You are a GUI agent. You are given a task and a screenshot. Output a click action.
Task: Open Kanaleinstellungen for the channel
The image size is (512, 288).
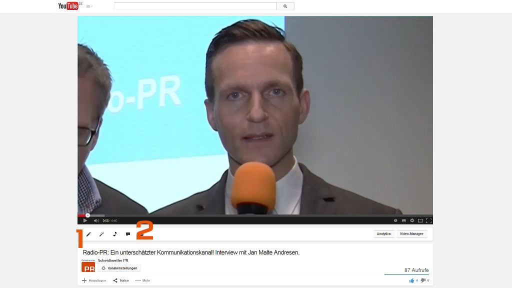pos(119,268)
